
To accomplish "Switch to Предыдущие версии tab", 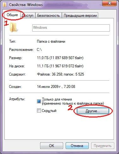I will pos(80,15).
